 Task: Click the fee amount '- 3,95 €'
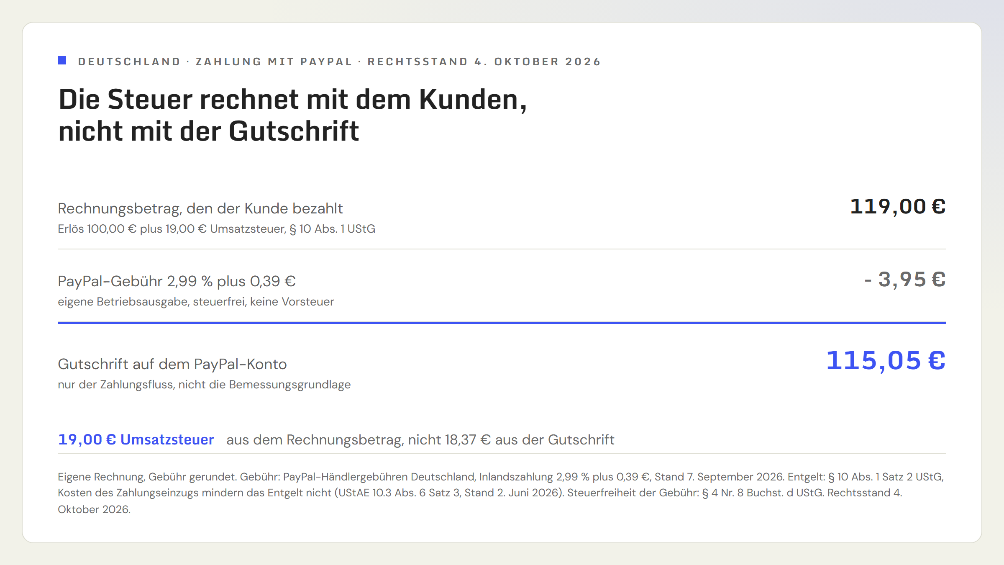pos(905,280)
